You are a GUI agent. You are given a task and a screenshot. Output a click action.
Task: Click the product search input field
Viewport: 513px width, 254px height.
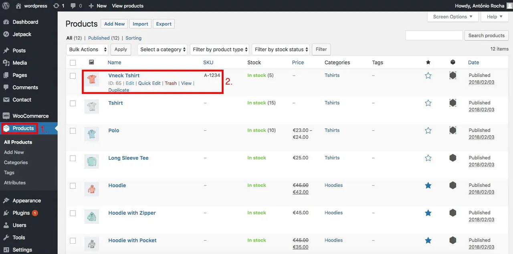point(434,36)
